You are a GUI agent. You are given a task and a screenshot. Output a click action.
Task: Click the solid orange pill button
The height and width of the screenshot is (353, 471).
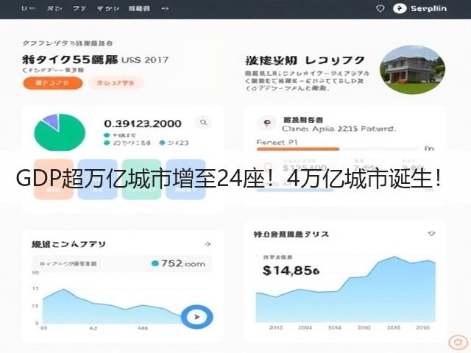(x=52, y=83)
